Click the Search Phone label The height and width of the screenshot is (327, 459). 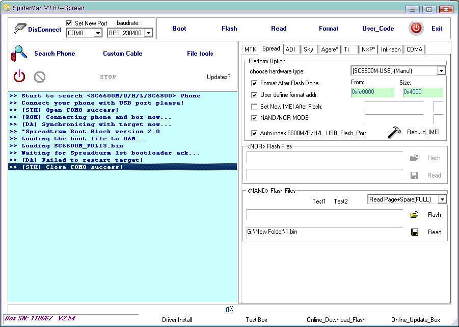[55, 54]
